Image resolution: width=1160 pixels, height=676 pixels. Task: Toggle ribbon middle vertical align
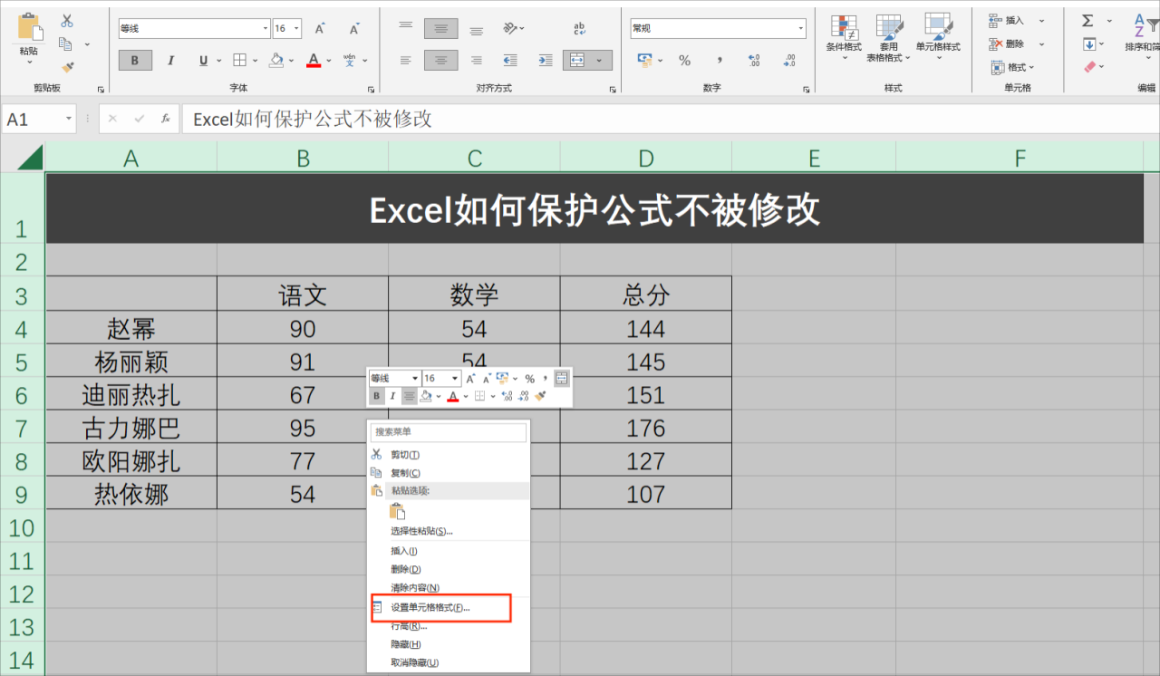point(440,29)
